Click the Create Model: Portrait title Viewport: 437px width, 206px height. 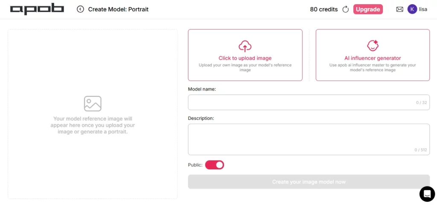coord(118,9)
